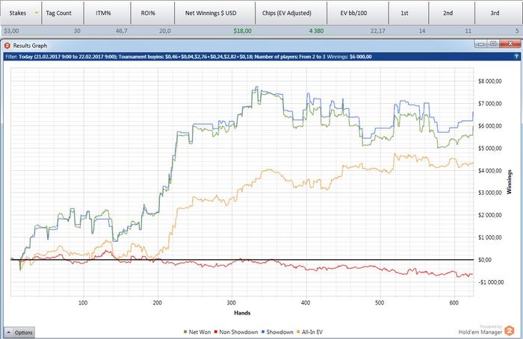Select the $3,00 stakes cell
Image resolution: width=523 pixels, height=339 pixels.
[x=11, y=31]
